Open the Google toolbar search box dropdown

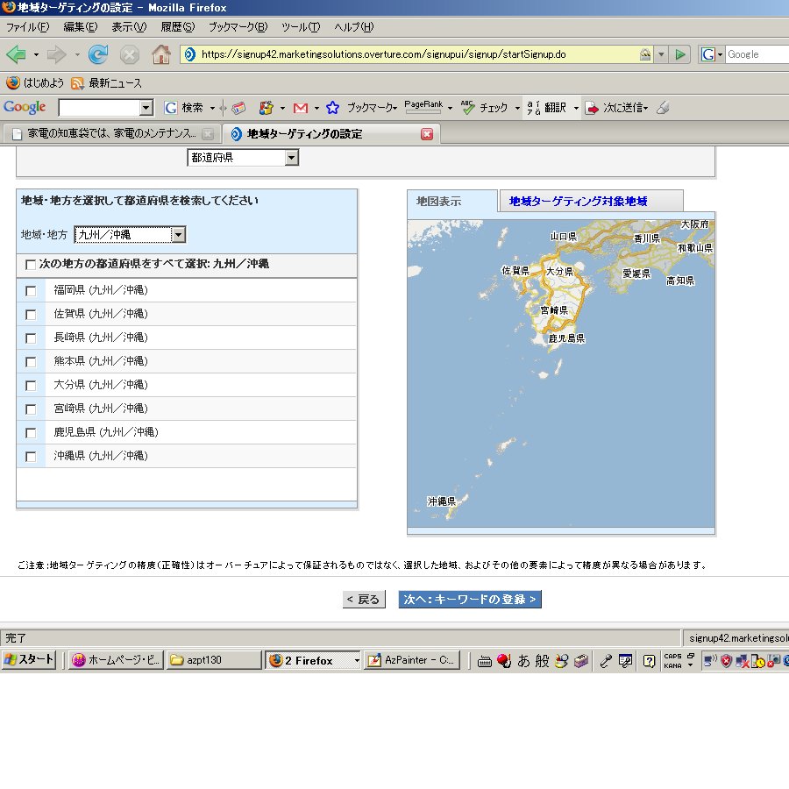pyautogui.click(x=146, y=107)
